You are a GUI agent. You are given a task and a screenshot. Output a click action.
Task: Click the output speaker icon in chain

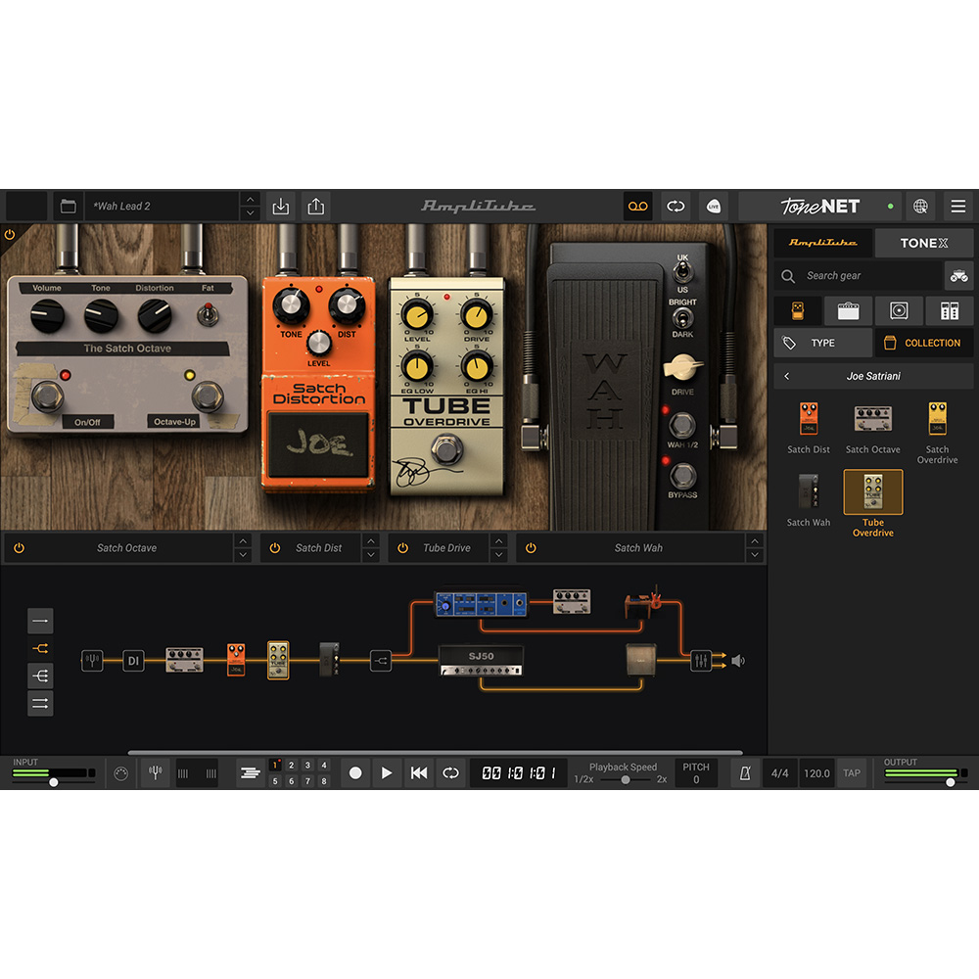coord(738,661)
